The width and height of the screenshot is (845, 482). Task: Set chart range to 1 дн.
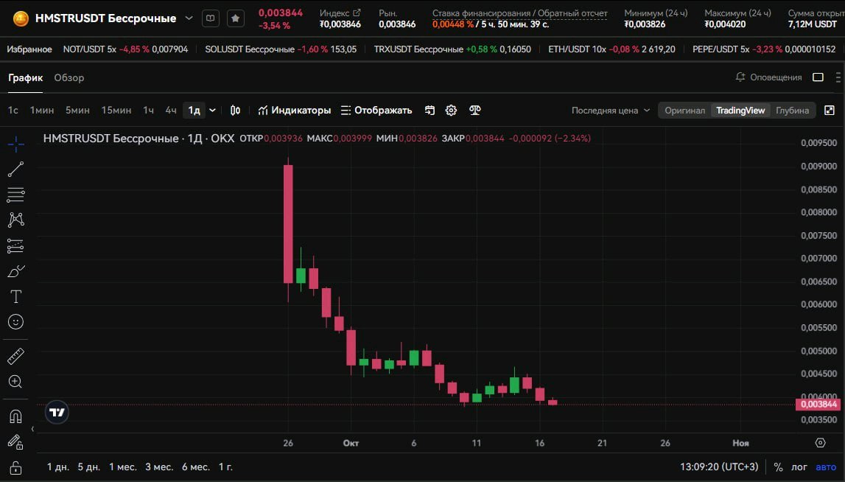tap(57, 467)
